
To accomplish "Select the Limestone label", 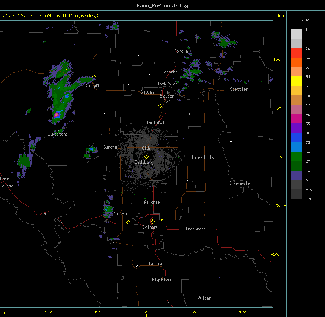I will pos(58,134).
